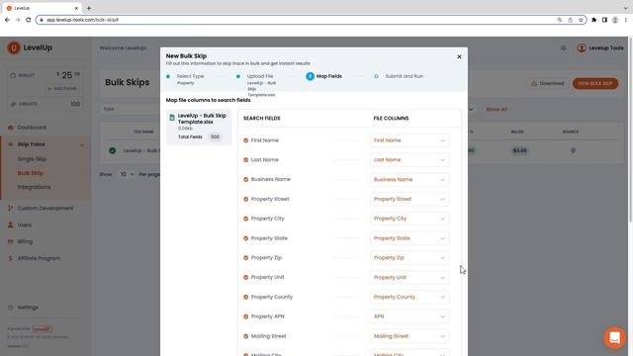
Task: Open the Property Zip file column dropdown
Action: tap(408, 257)
